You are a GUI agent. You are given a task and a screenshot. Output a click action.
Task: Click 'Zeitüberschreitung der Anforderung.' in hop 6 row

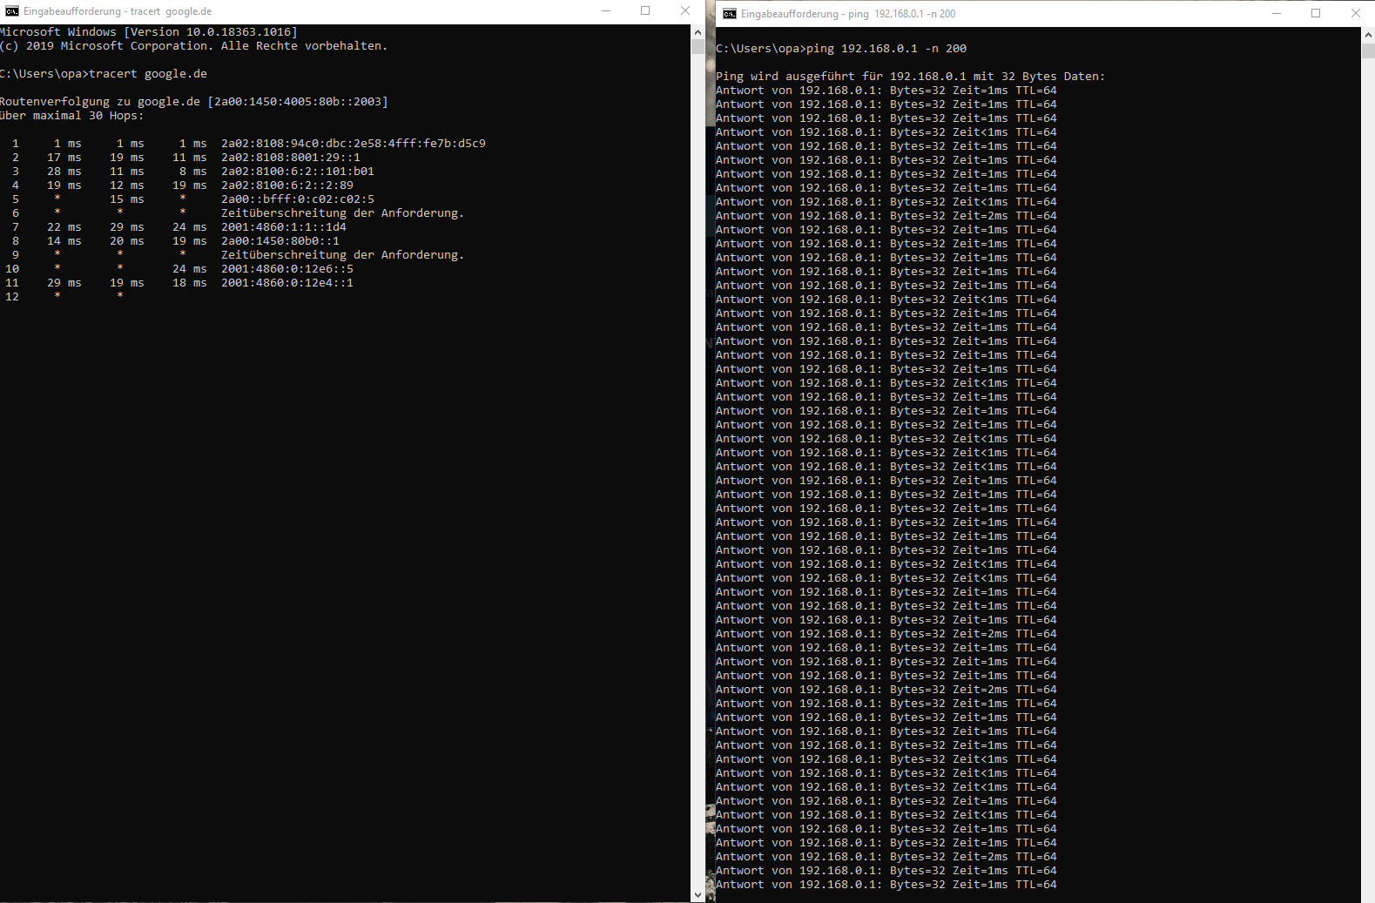coord(343,213)
